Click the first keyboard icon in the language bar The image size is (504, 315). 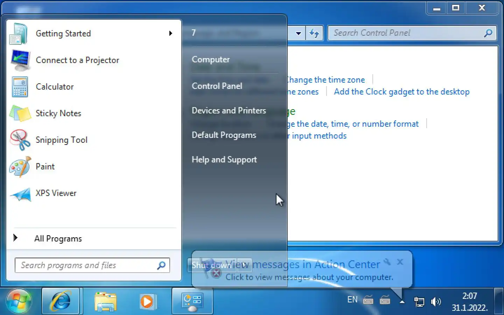tap(368, 300)
